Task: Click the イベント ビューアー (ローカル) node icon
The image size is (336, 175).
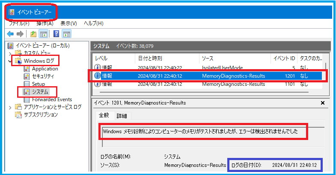Action: [11, 46]
